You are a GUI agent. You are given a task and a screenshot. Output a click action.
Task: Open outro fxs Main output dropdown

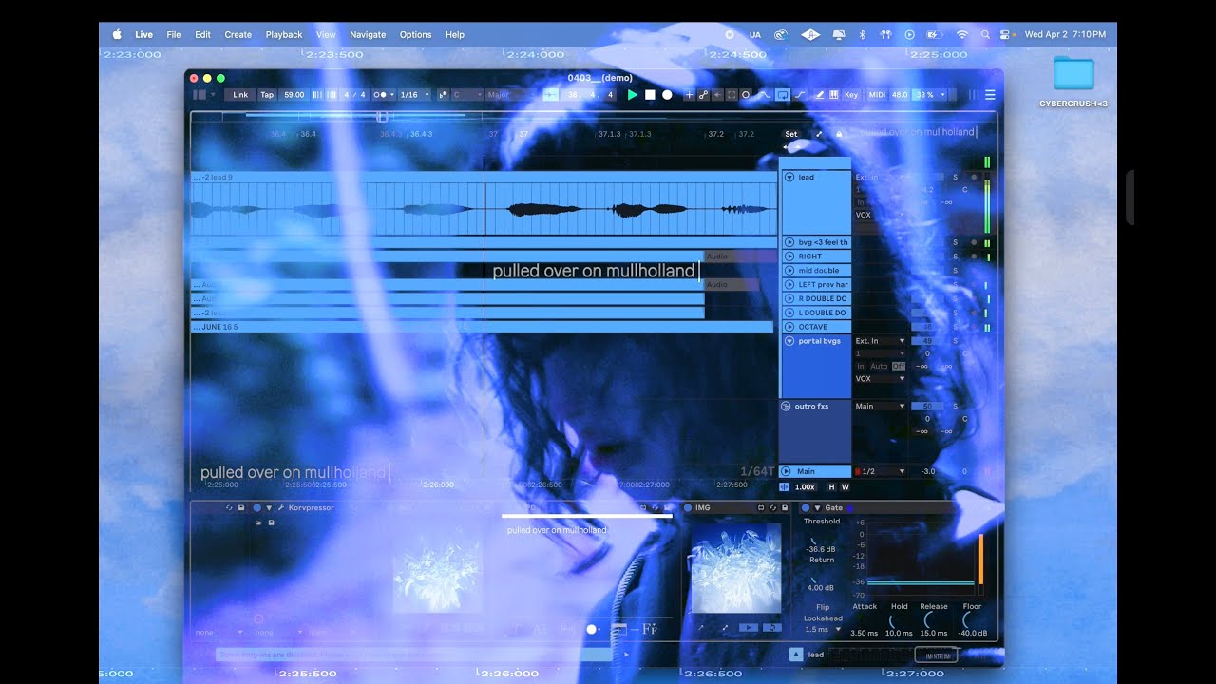(880, 406)
